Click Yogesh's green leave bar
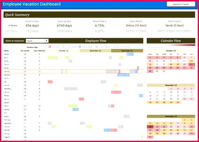This screenshot has height=142, width=199. (142, 137)
